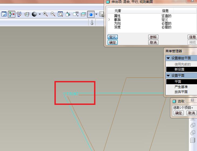The height and width of the screenshot is (151, 197).
Task: Click the Zoom In magnifier icon
Action: click(x=46, y=14)
